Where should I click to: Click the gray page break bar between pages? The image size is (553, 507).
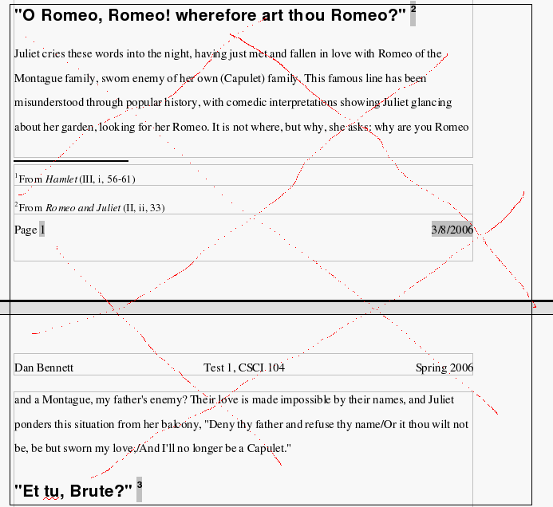point(276,308)
